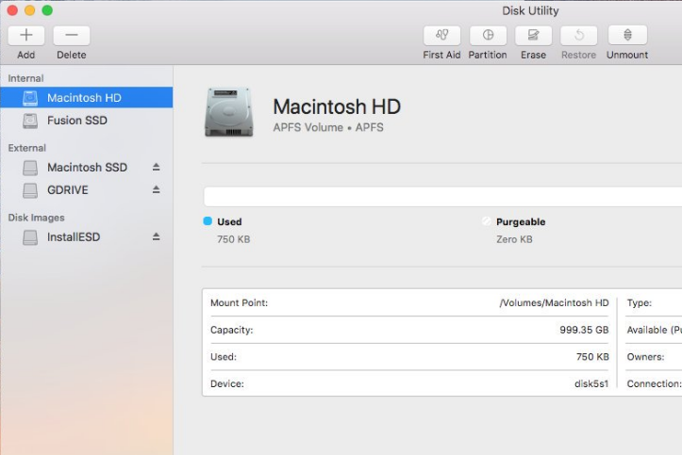682x455 pixels.
Task: Click the disk5s1 device value
Action: point(591,383)
